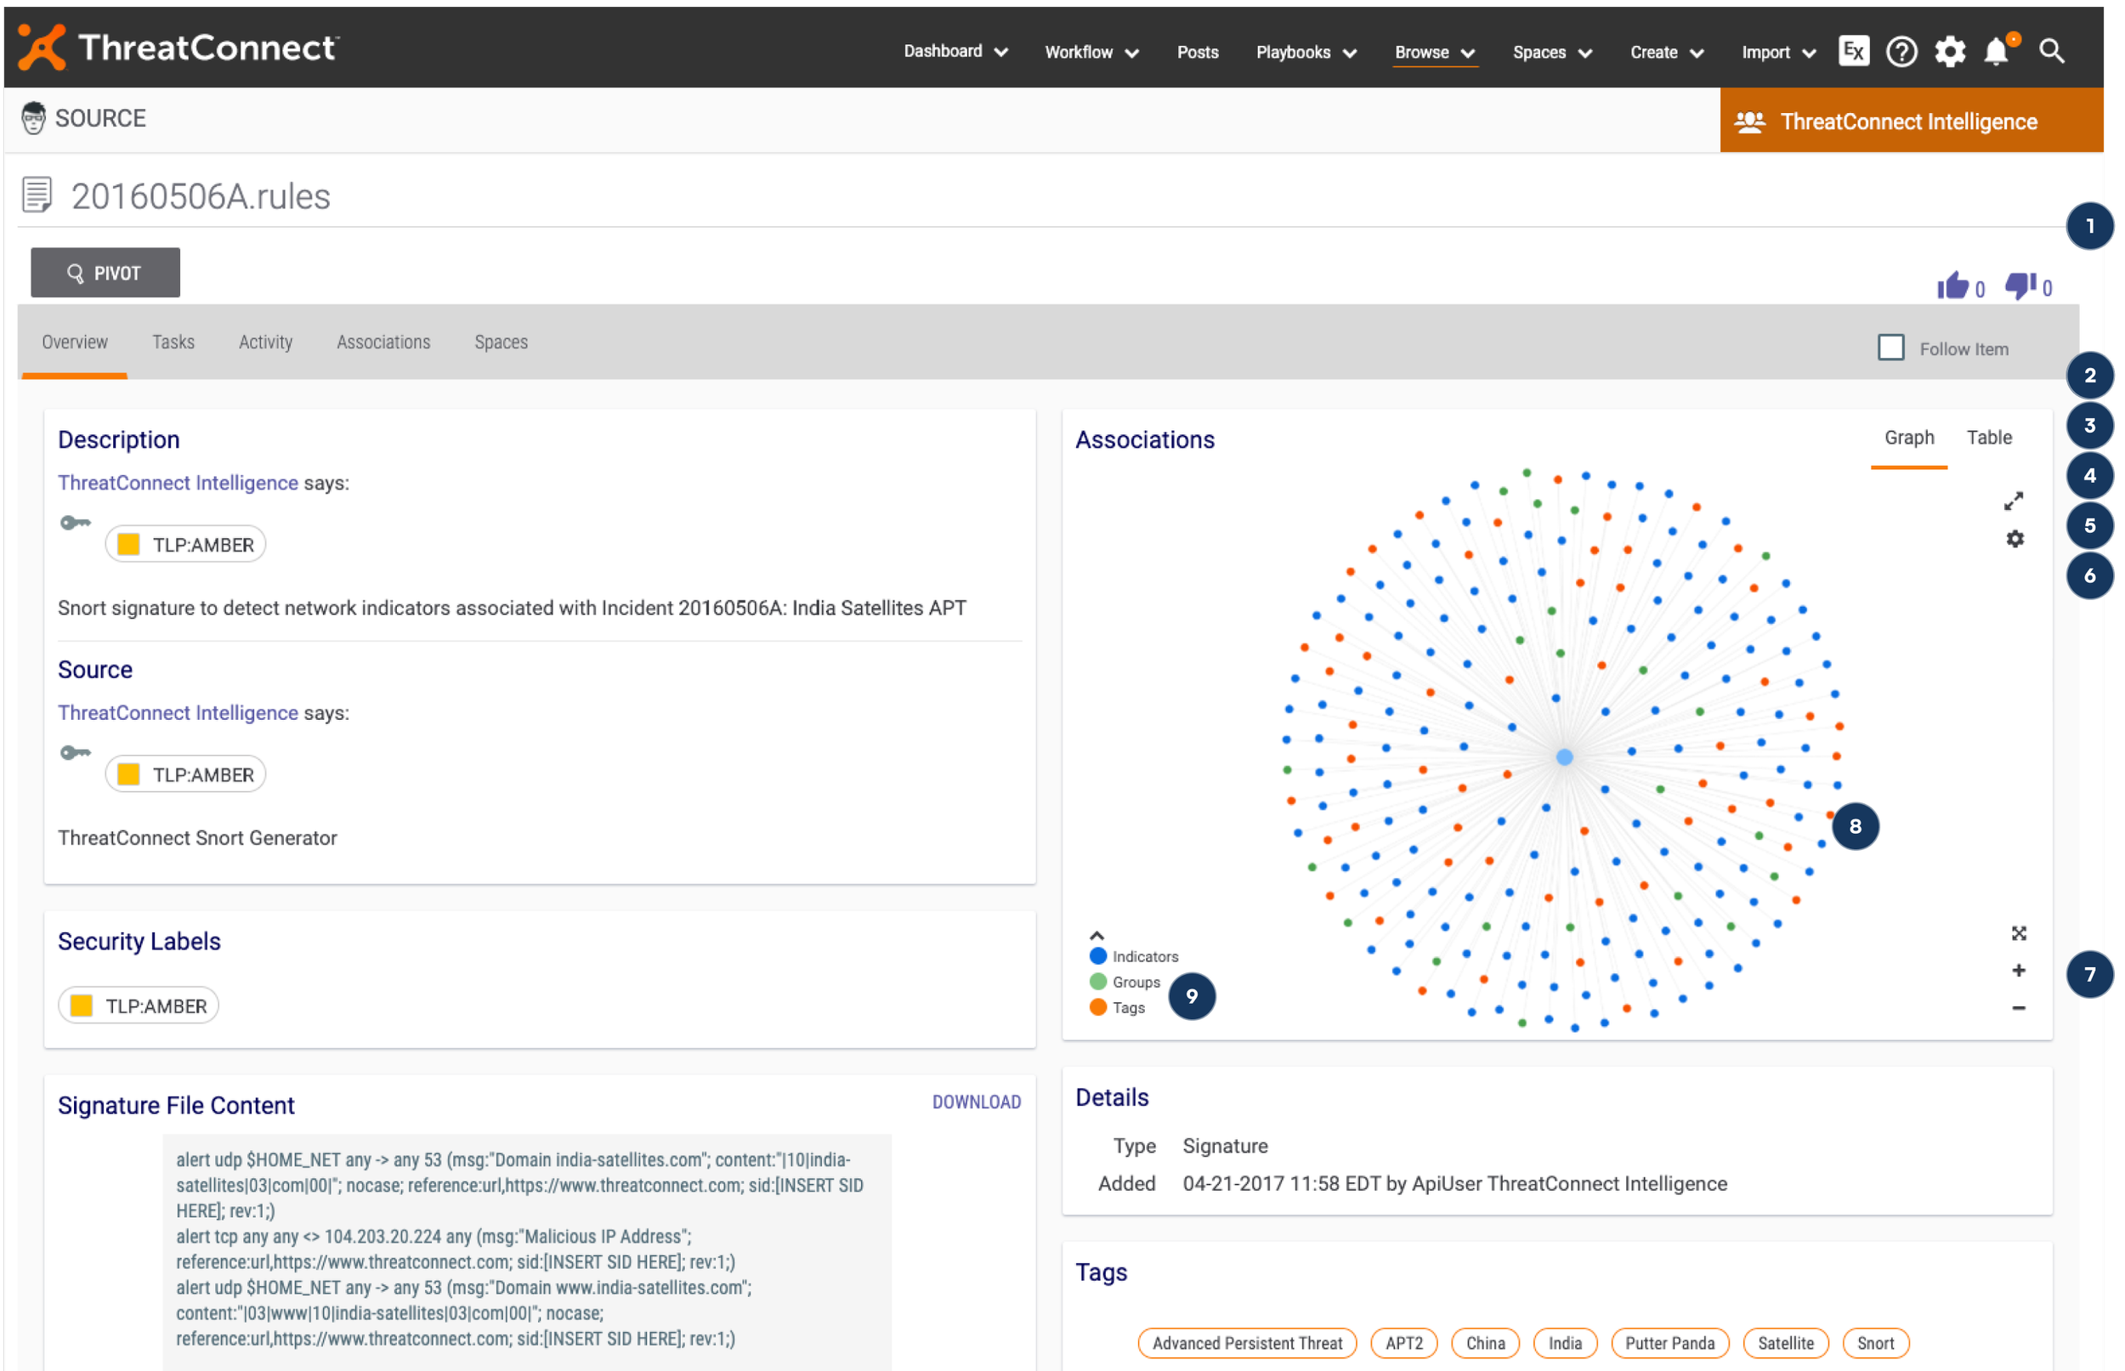Switch to the Associations tab
Screen dimensions: 2125x1371
pyautogui.click(x=382, y=343)
